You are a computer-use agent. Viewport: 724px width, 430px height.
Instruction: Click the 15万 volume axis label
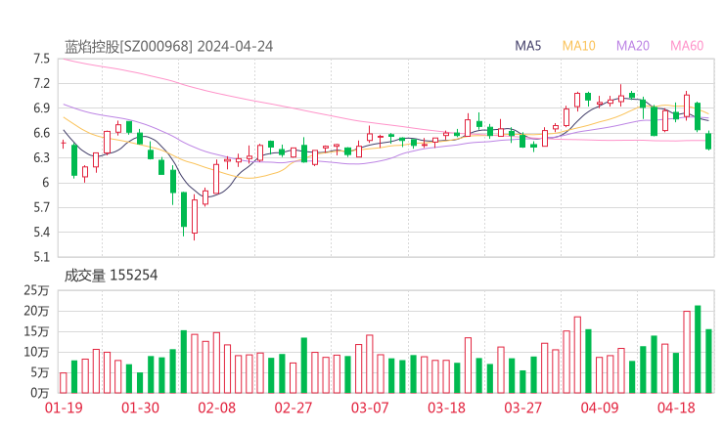[x=36, y=331]
